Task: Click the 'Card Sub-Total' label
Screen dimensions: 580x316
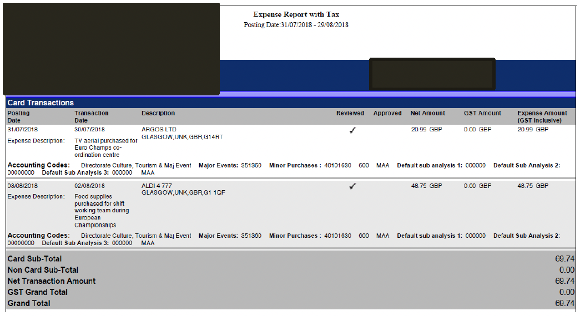Action: click(34, 259)
